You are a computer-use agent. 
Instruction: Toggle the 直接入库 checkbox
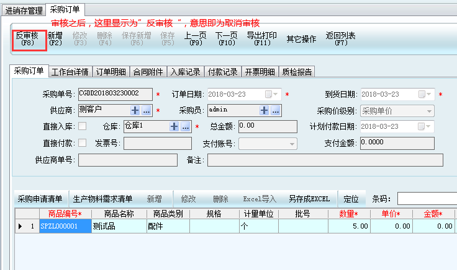83,126
